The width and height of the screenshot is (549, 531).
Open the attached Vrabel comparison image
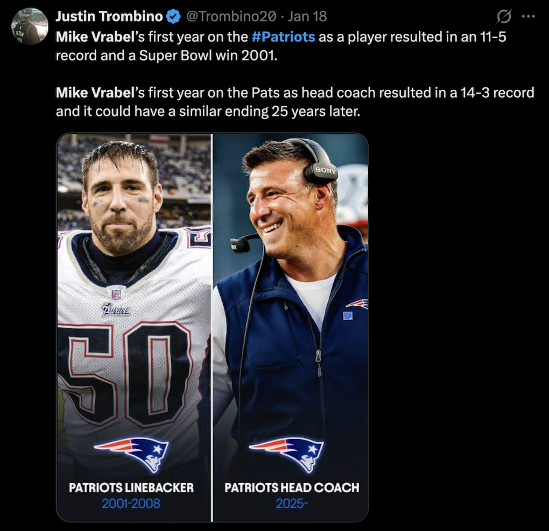[x=214, y=328]
